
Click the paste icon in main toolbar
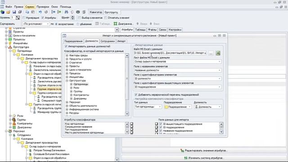pyautogui.click(x=33, y=12)
